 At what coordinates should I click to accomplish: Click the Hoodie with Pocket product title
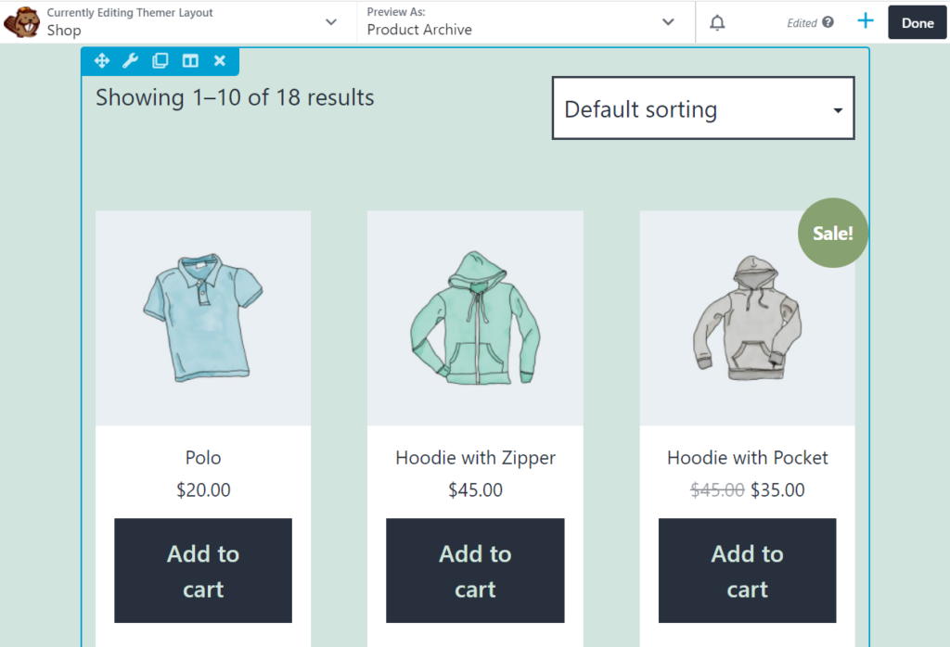tap(747, 457)
